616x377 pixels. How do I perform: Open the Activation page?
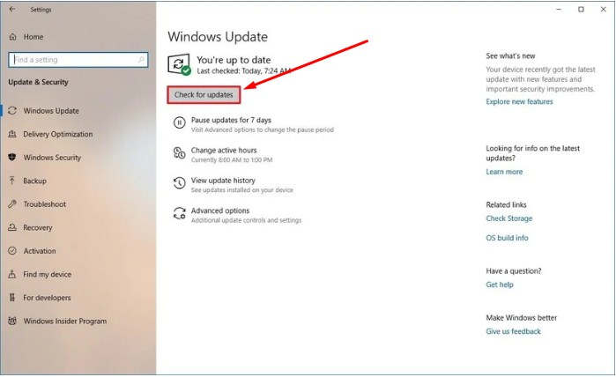(40, 251)
